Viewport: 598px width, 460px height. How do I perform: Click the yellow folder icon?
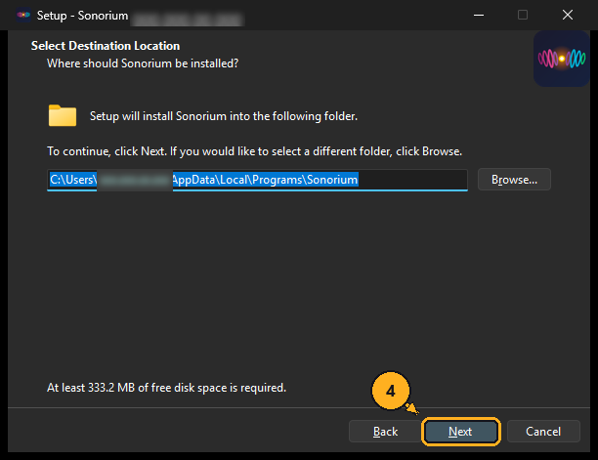point(63,115)
